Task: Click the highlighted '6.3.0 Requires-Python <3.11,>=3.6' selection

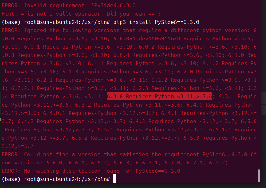Action: click(x=159, y=96)
